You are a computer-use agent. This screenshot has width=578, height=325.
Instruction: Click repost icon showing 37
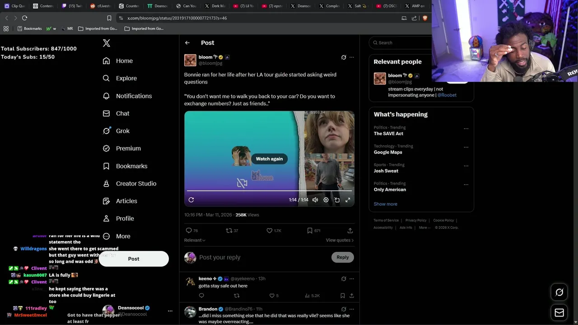(x=232, y=230)
